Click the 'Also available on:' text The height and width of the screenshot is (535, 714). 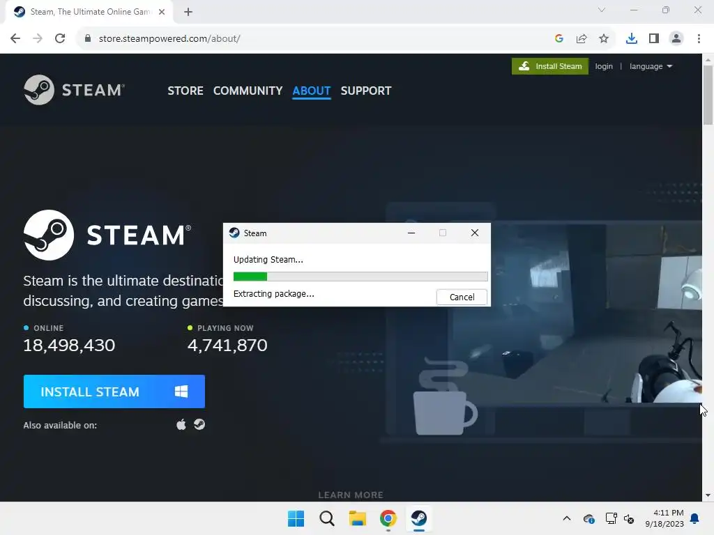click(x=60, y=426)
